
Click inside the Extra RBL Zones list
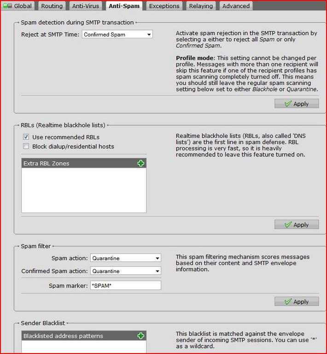point(84,190)
